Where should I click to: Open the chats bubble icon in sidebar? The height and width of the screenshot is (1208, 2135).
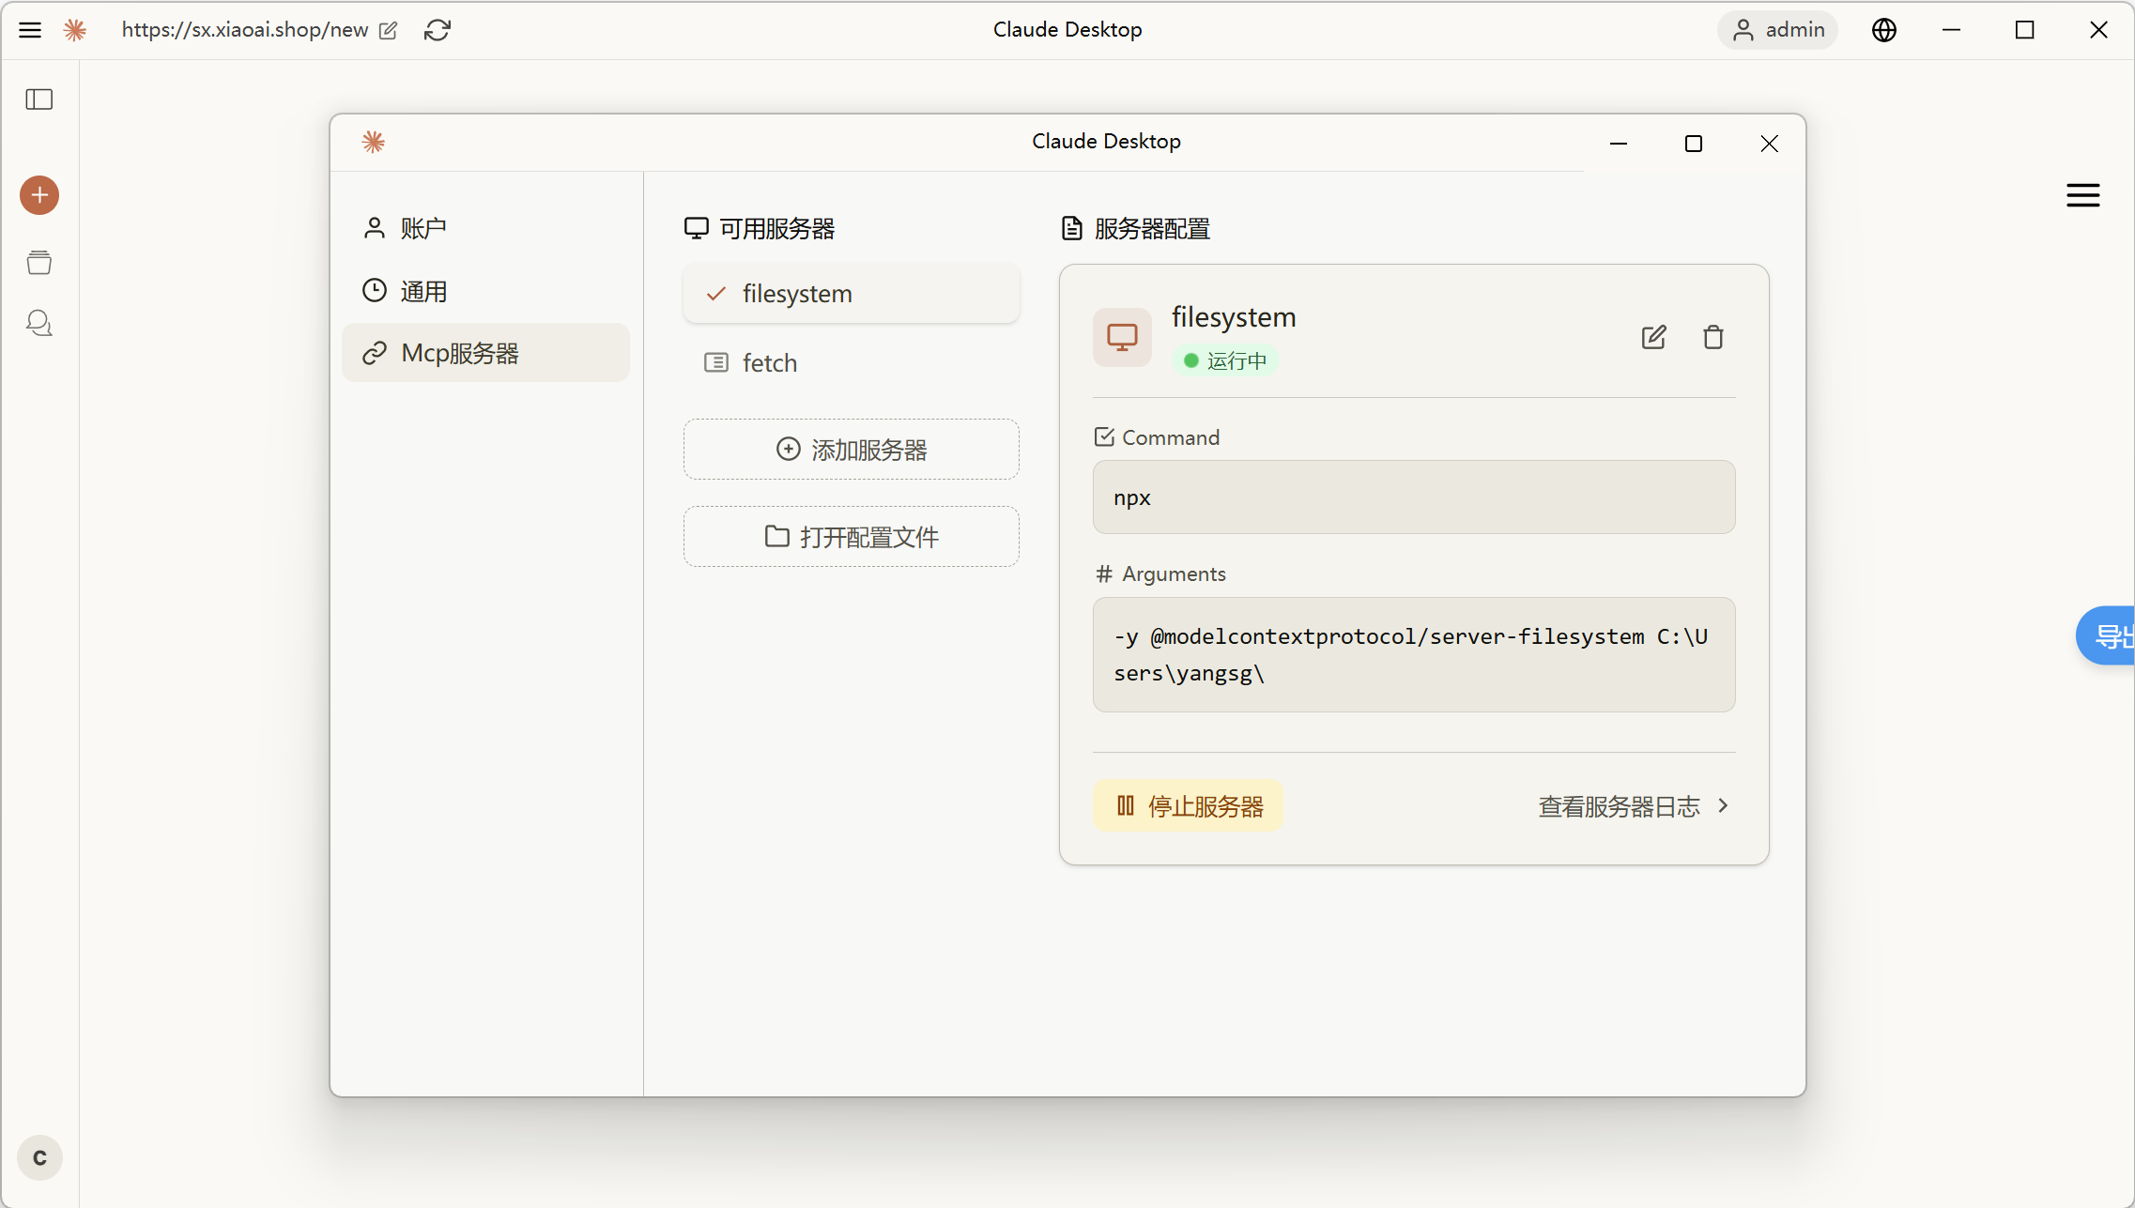click(39, 323)
